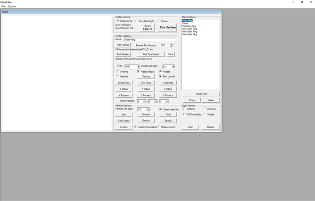This screenshot has width=315, height=201.
Task: Restore the EffectEditor window size
Action: [302, 2]
